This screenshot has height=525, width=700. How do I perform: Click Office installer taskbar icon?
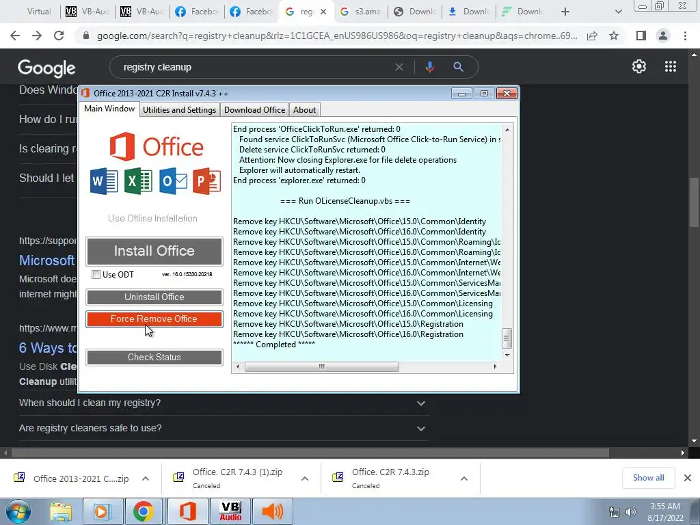[x=187, y=511]
